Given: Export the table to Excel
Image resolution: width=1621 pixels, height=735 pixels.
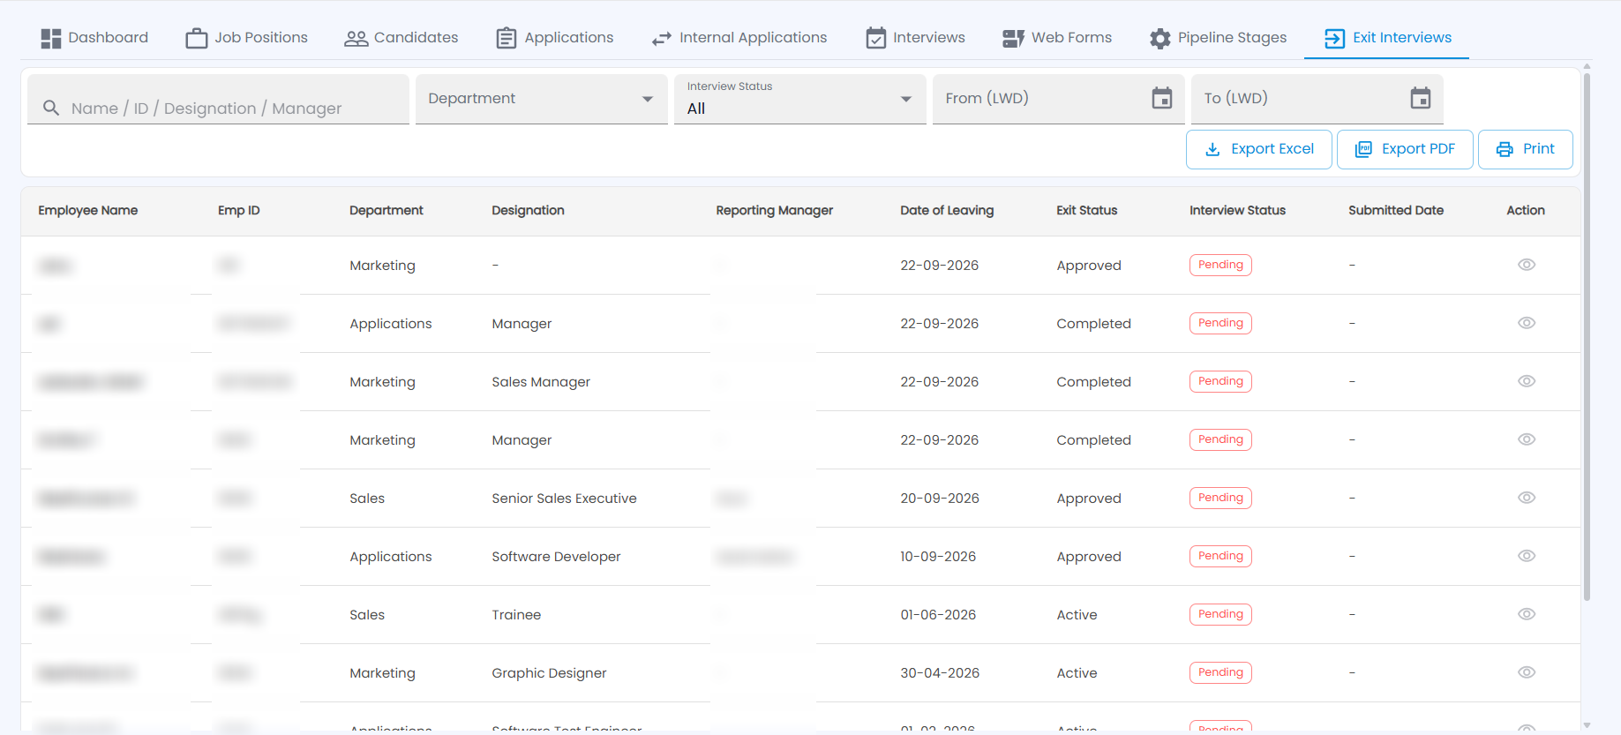Looking at the screenshot, I should click(1259, 149).
